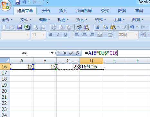Click the Open folder icon
This screenshot has width=150, height=117.
tap(12, 27)
